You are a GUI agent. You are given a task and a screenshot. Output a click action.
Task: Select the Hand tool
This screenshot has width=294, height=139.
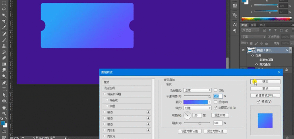pos(4,107)
